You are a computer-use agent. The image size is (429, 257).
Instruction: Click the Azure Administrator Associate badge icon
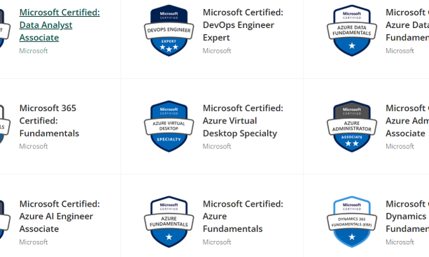click(352, 126)
